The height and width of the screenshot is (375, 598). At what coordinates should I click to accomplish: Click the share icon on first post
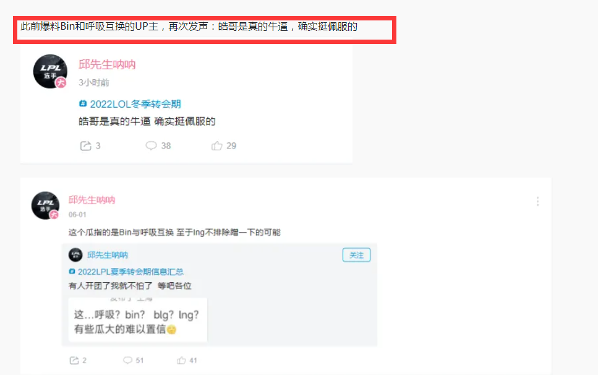[86, 145]
